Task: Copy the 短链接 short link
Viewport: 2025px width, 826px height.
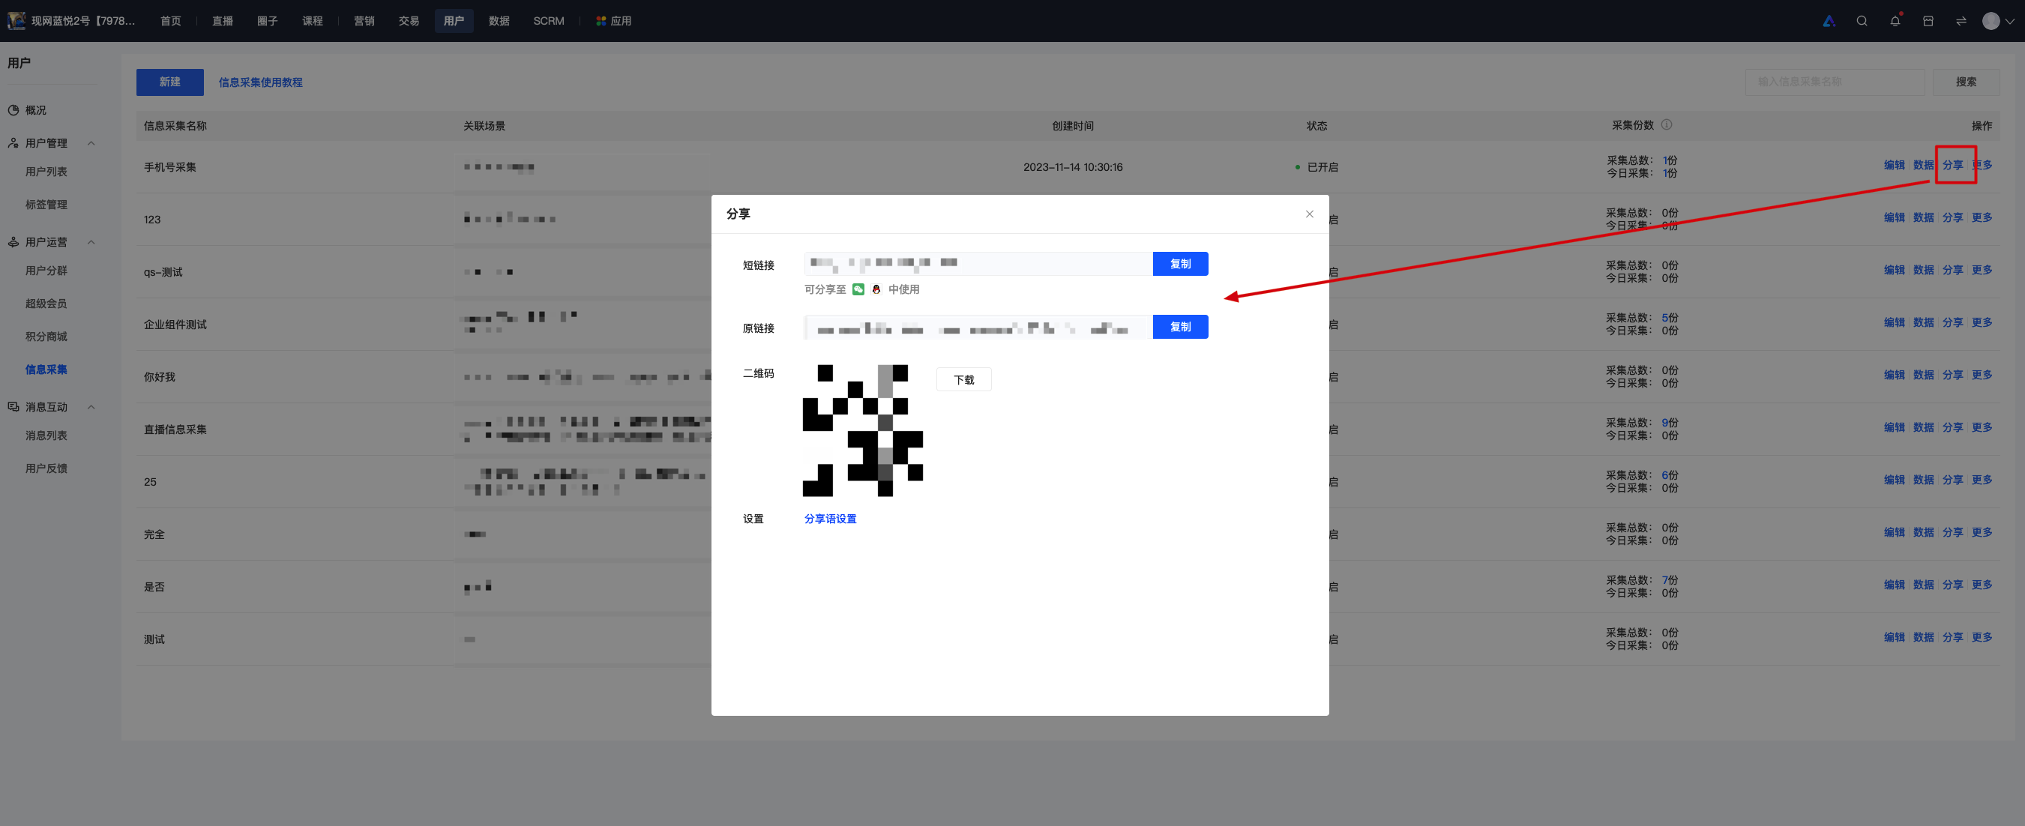Action: click(1180, 264)
